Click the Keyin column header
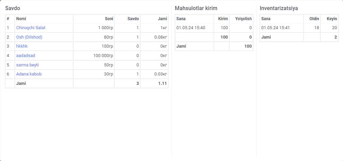 tap(332, 19)
